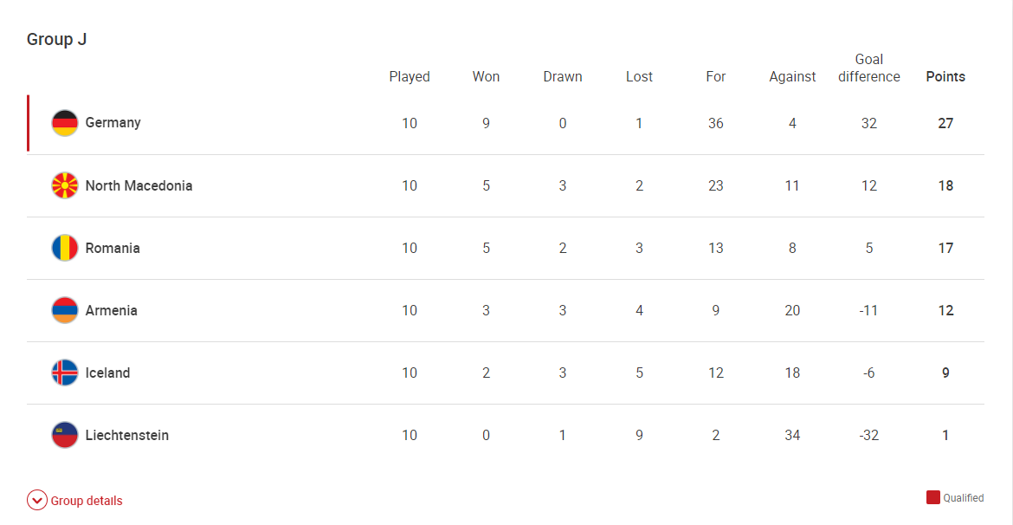This screenshot has height=525, width=1013.
Task: Open the Armenia team name
Action: [111, 310]
